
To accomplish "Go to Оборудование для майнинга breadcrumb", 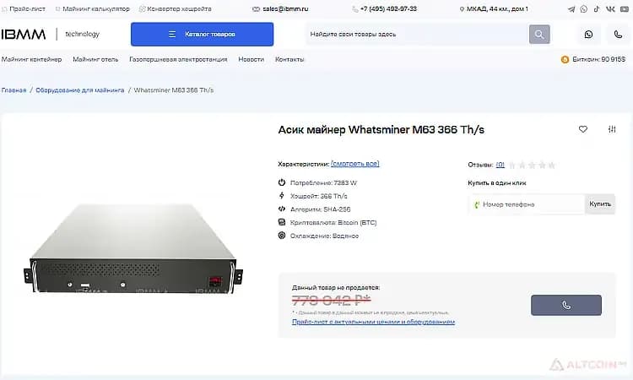I will pyautogui.click(x=80, y=90).
